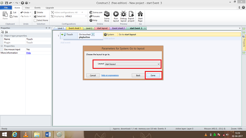The height and width of the screenshot is (138, 246).
Task: Click the Add event link
Action: pos(65,43)
